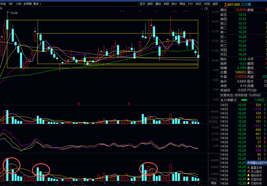Screen dimensions: 267x186
Task: Click the stock code 601360 title
Action: tap(234, 4)
